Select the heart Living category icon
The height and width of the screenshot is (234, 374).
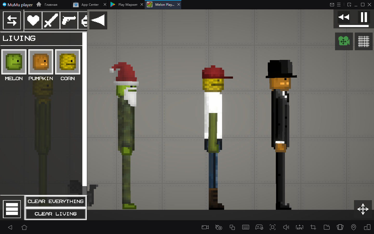pos(33,20)
